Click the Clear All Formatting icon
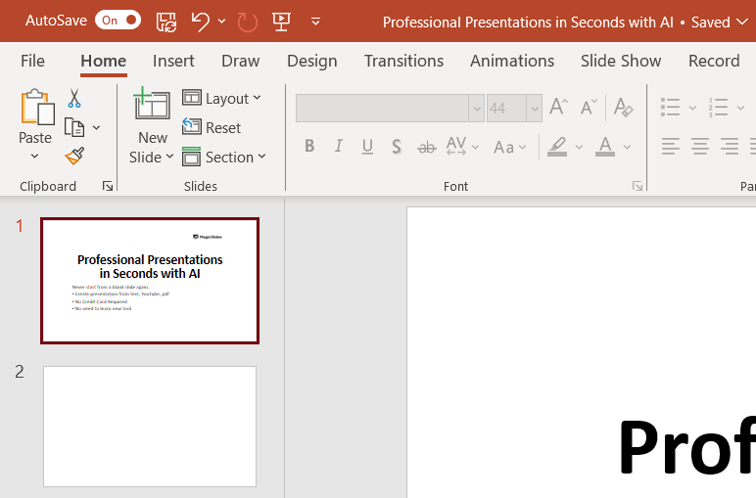Viewport: 756px width, 498px height. click(622, 107)
